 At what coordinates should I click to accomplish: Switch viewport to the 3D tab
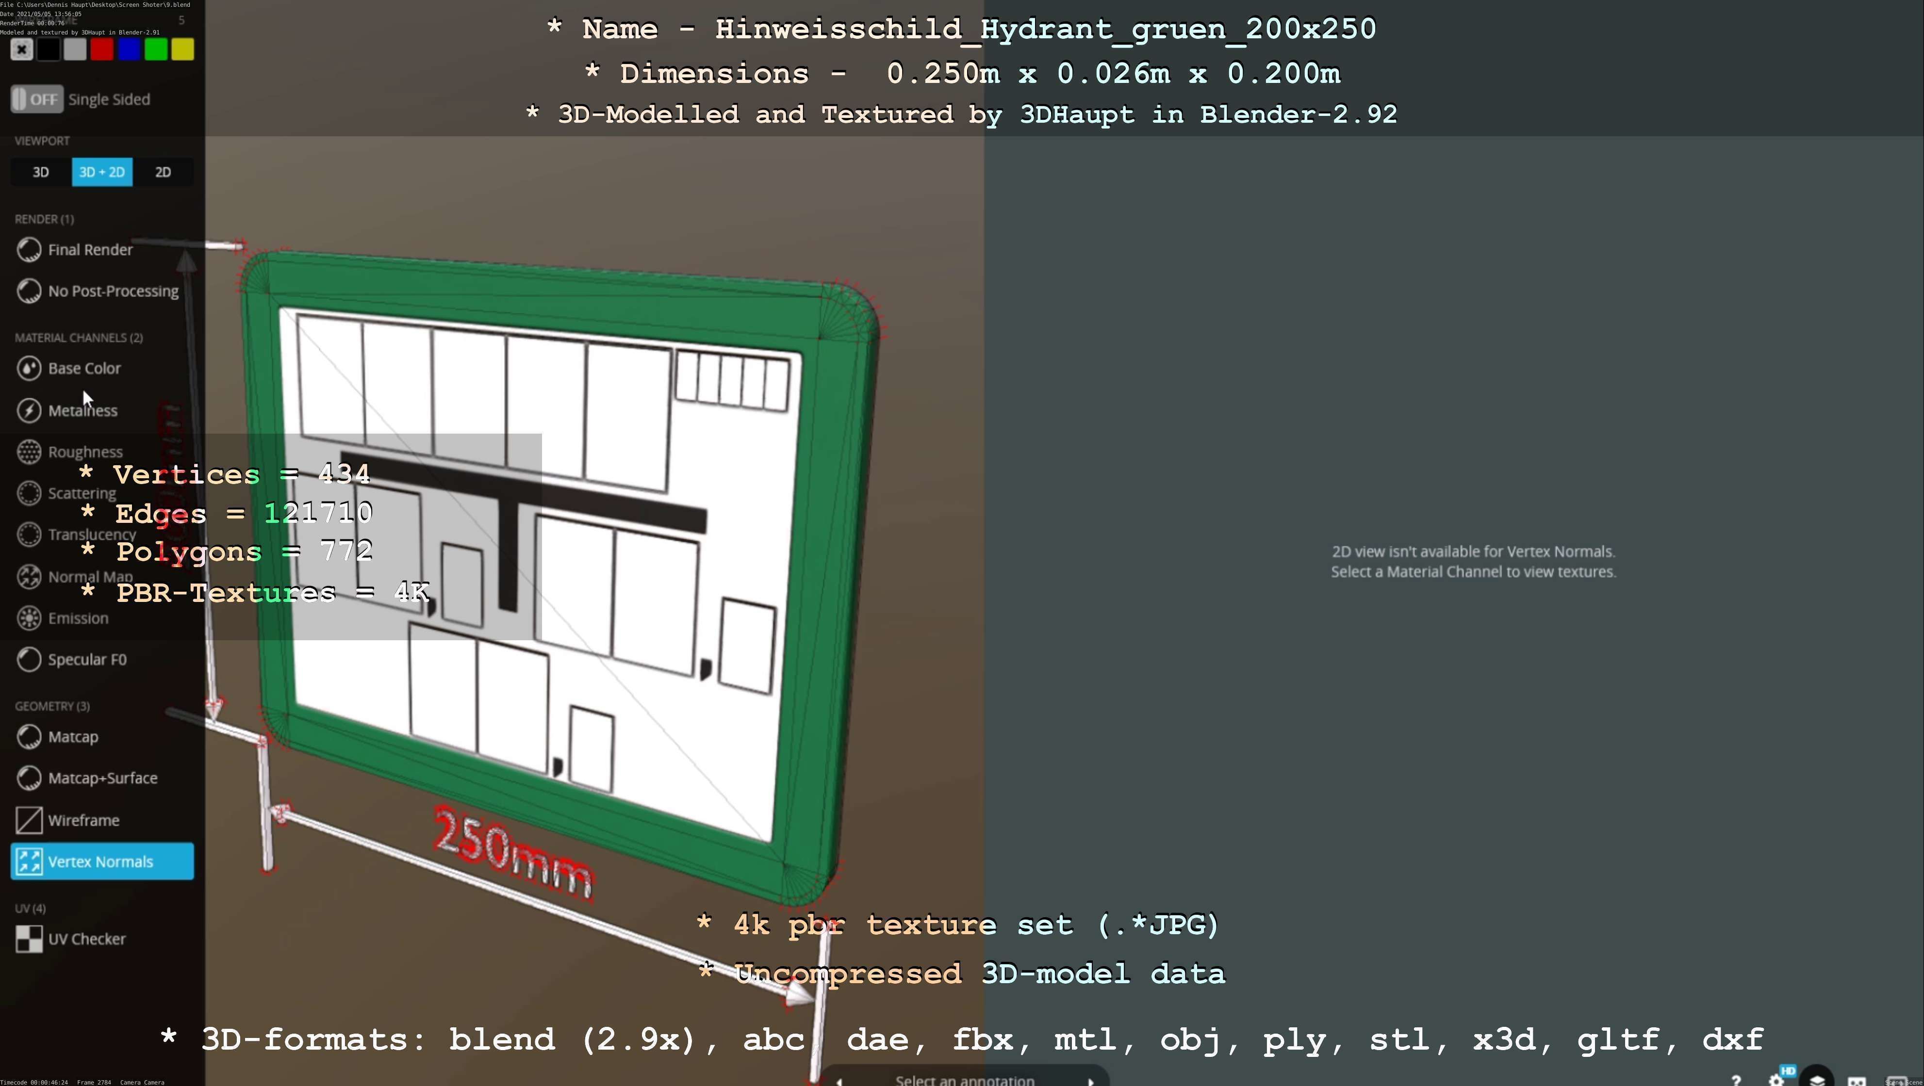[x=41, y=172]
